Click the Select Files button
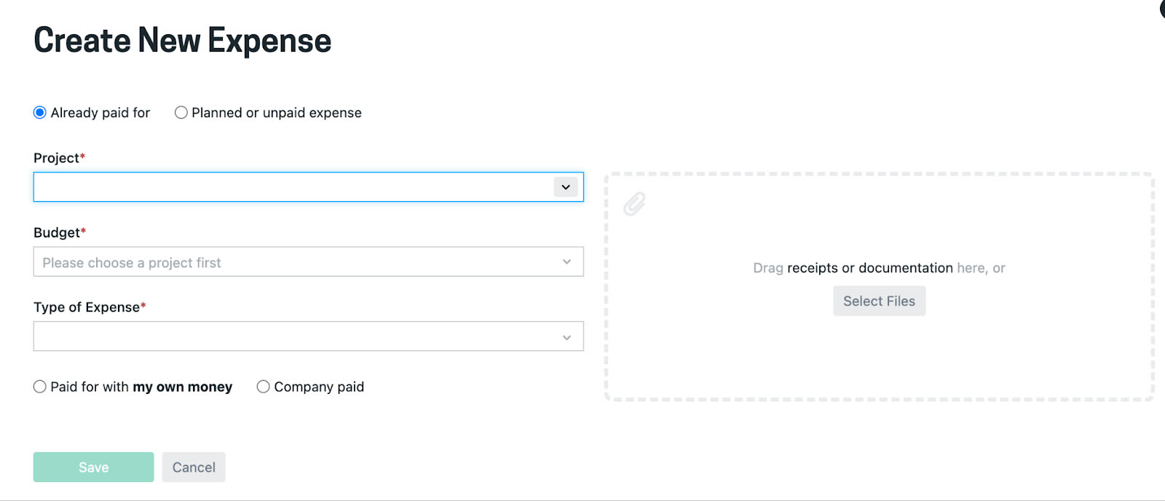Screen dimensions: 1165x501 tap(879, 301)
